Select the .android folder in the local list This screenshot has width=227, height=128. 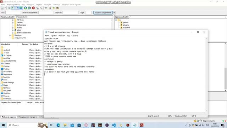coord(6,50)
